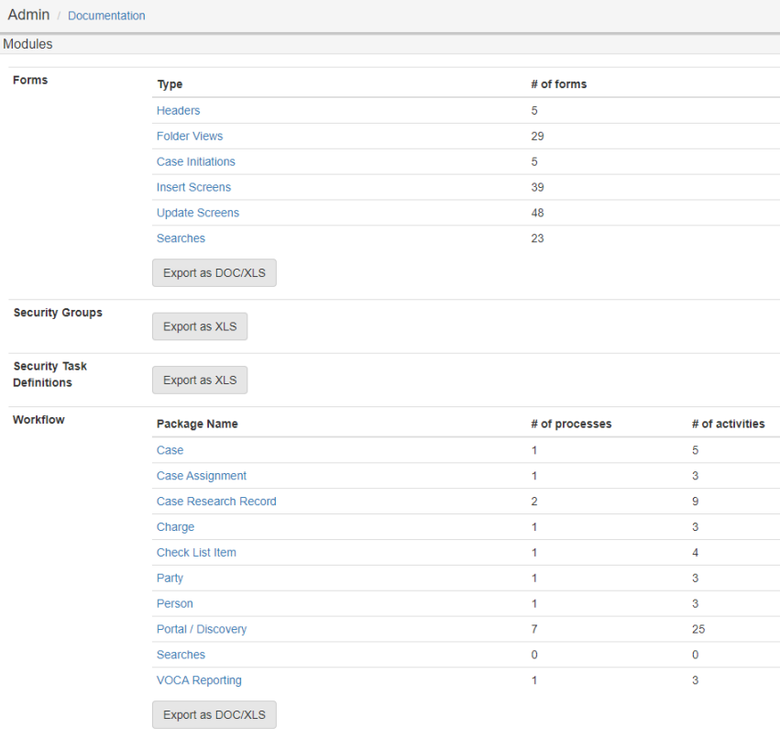Export the Workflow packages as DOC/XLS
The image size is (780, 739).
214,714
